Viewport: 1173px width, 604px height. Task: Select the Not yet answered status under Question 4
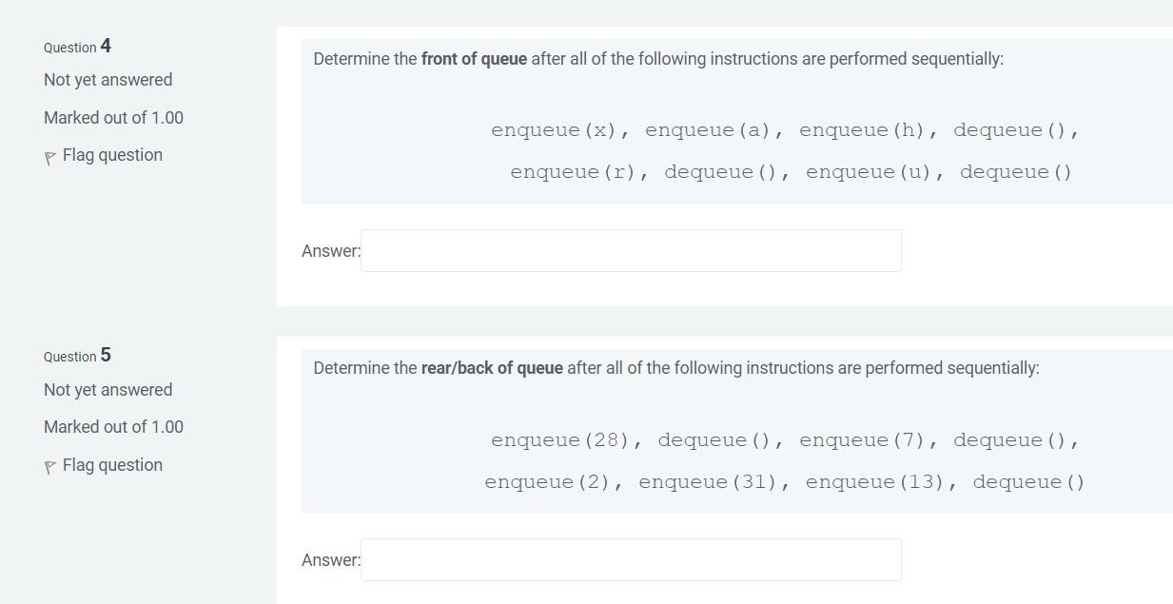point(107,79)
